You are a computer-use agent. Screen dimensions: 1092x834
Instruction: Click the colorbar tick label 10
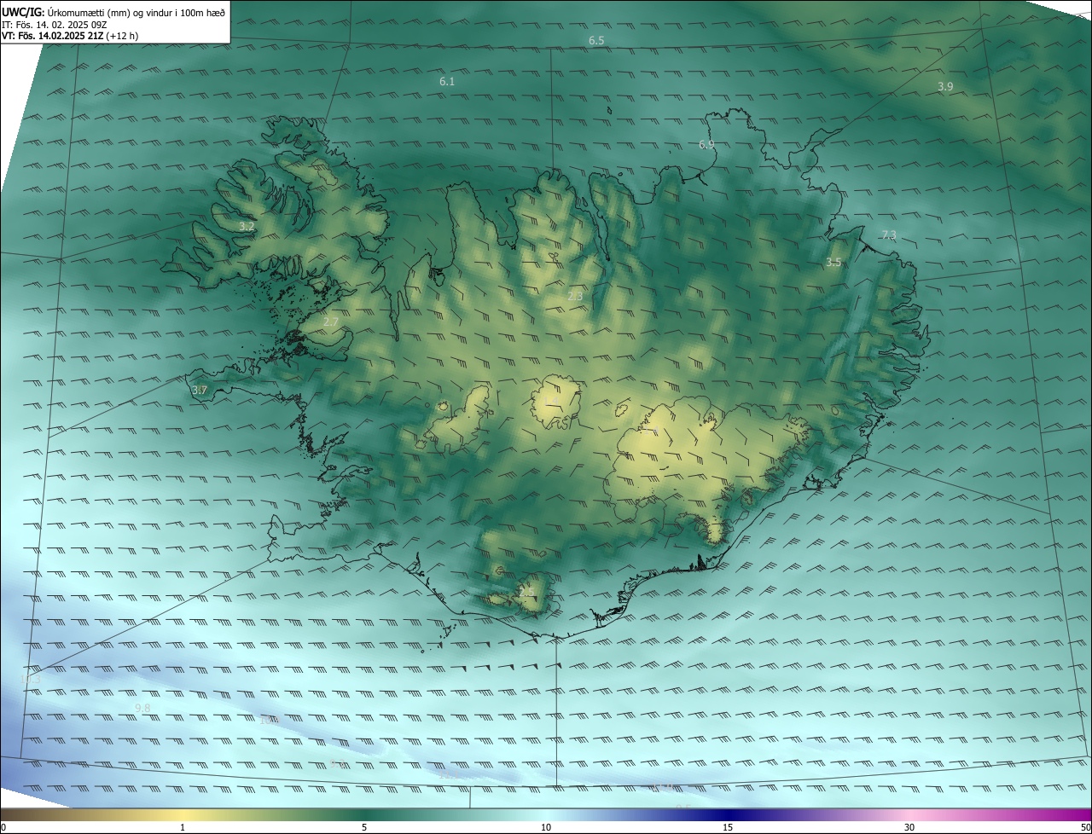(546, 827)
